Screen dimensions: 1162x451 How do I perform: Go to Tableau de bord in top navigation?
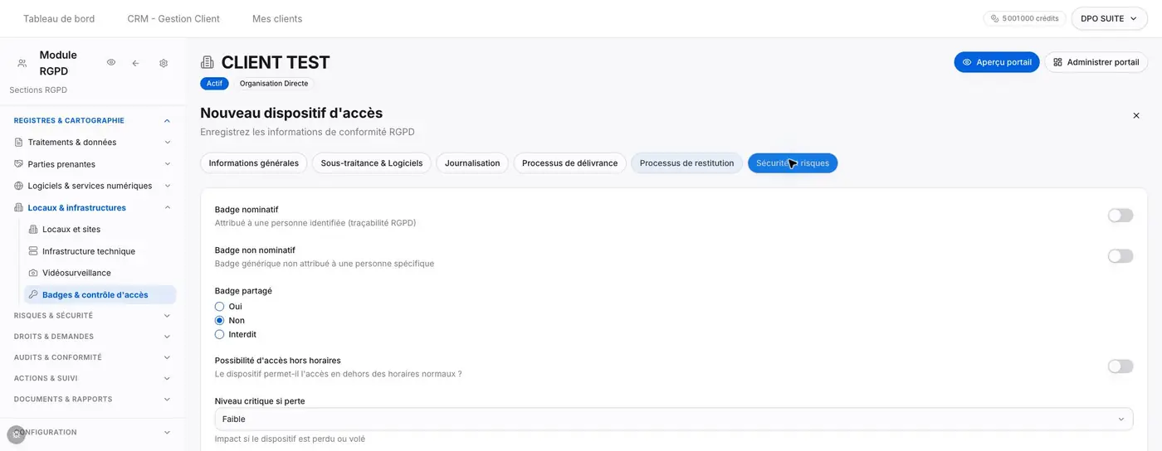point(59,19)
